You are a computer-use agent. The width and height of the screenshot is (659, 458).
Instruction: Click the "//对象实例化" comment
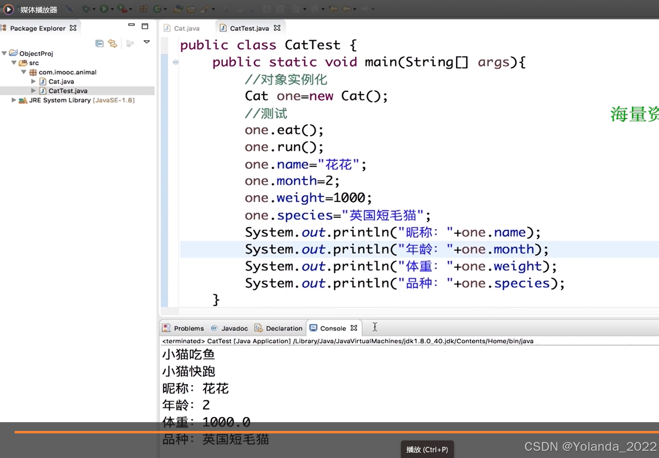point(286,79)
